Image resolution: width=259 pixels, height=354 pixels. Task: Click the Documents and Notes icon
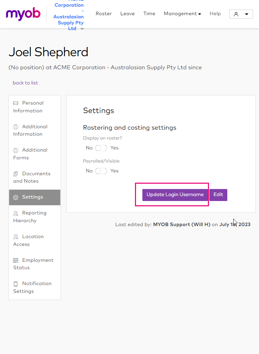[x=16, y=174]
